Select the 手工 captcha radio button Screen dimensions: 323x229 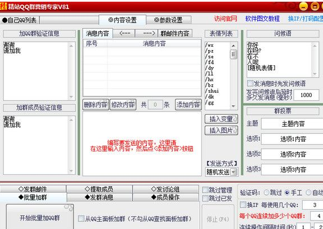287,192
